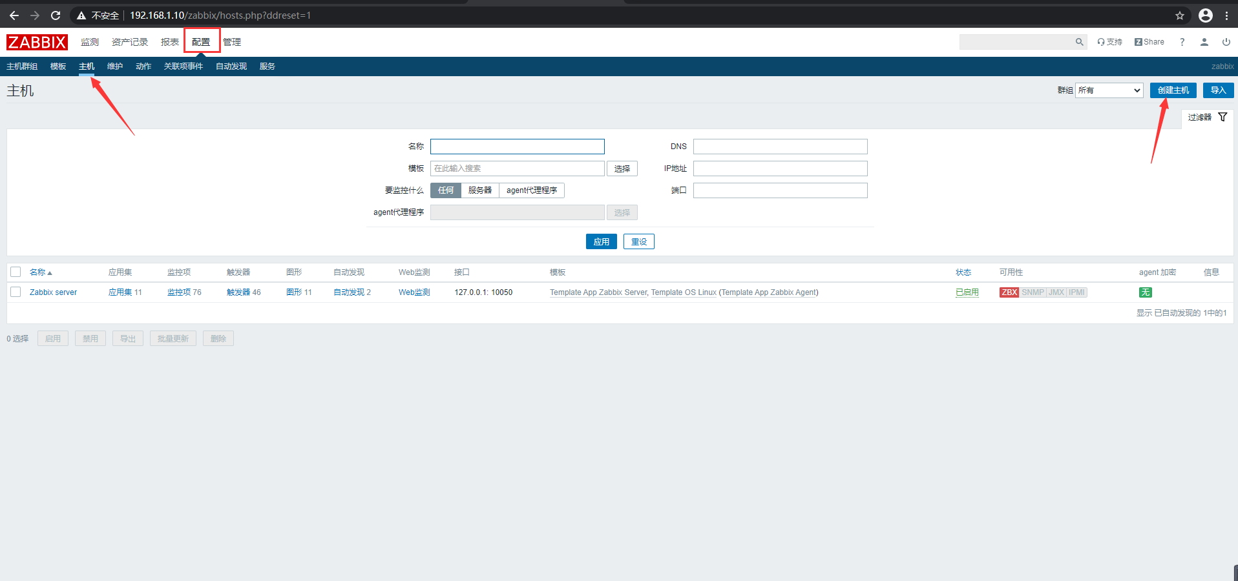Switch to 模板 submenu

coord(58,66)
